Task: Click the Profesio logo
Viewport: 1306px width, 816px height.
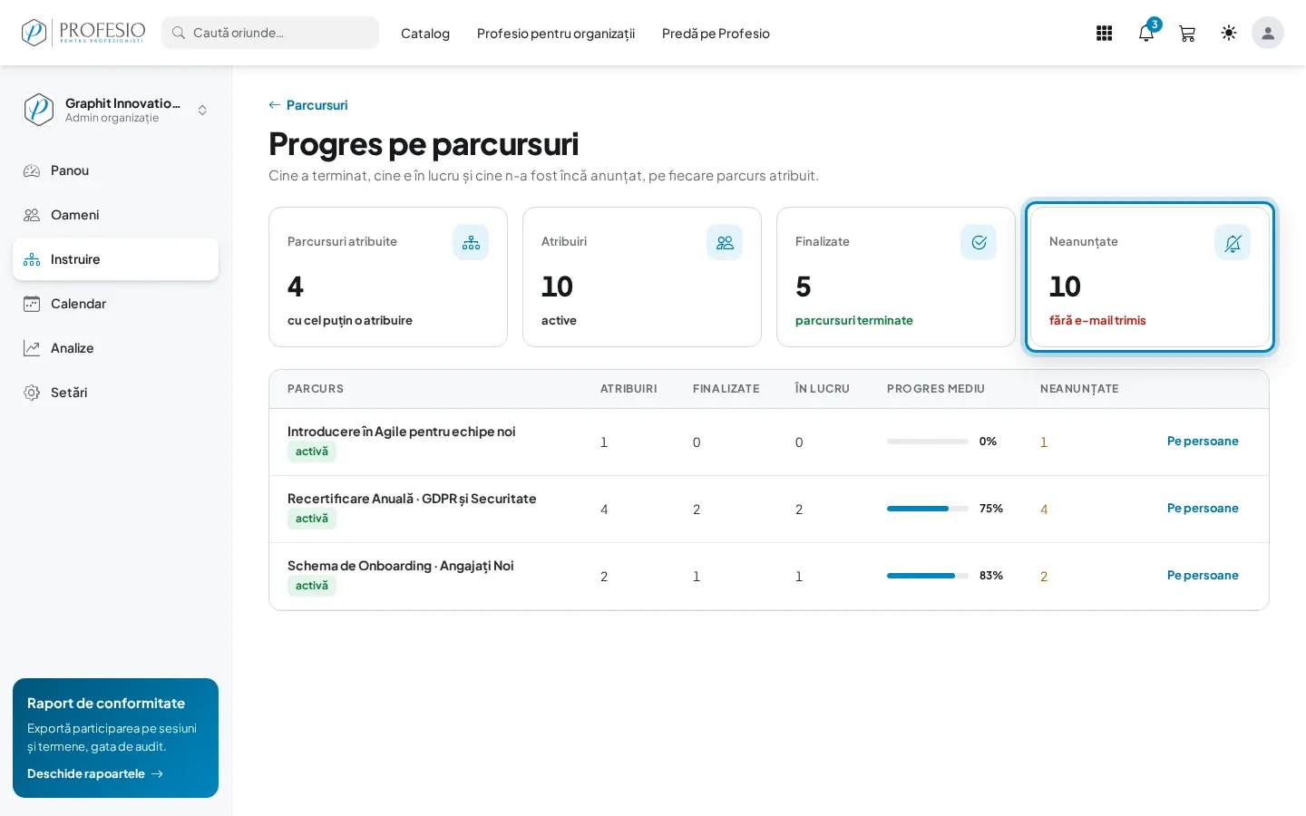Action: (83, 33)
